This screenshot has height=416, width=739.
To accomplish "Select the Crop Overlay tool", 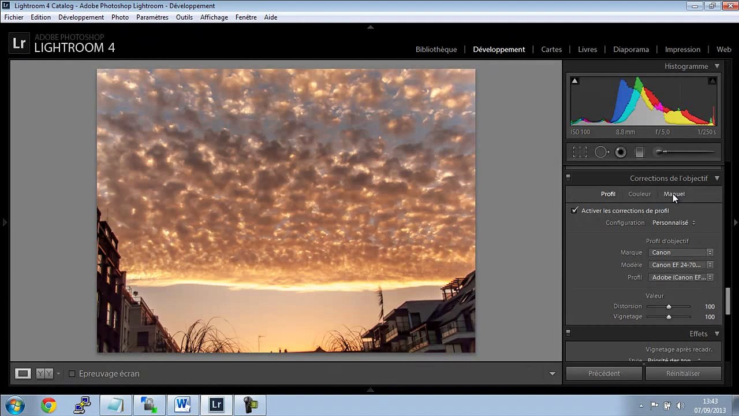I will (580, 152).
